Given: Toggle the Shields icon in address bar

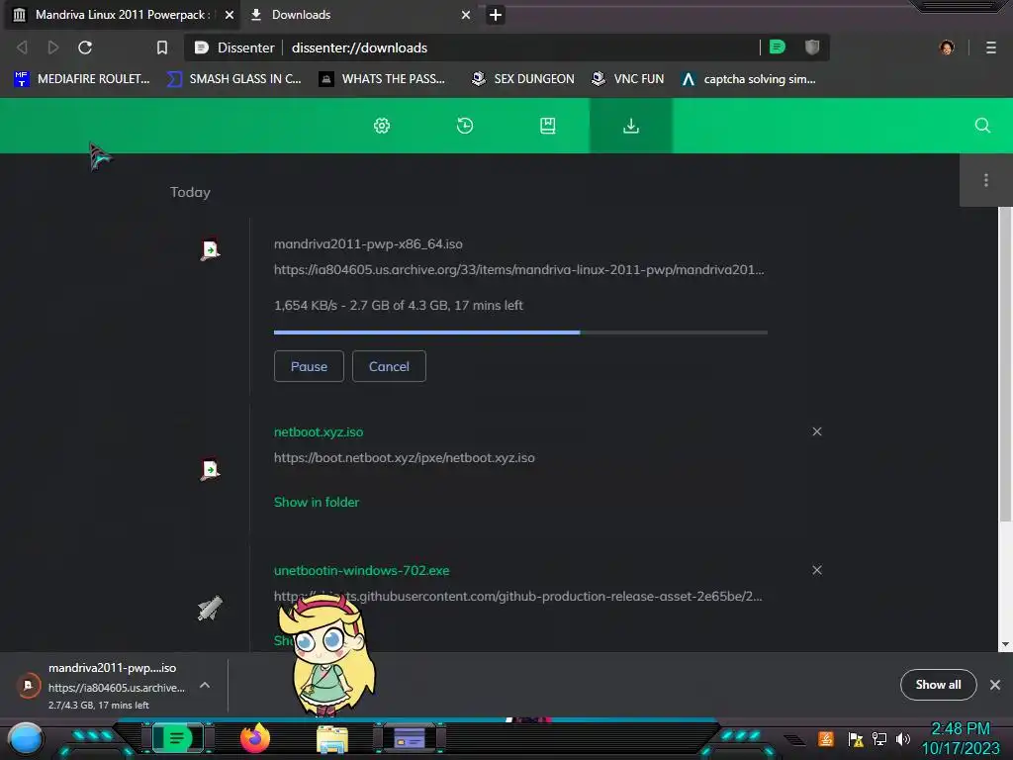Looking at the screenshot, I should click(x=812, y=47).
